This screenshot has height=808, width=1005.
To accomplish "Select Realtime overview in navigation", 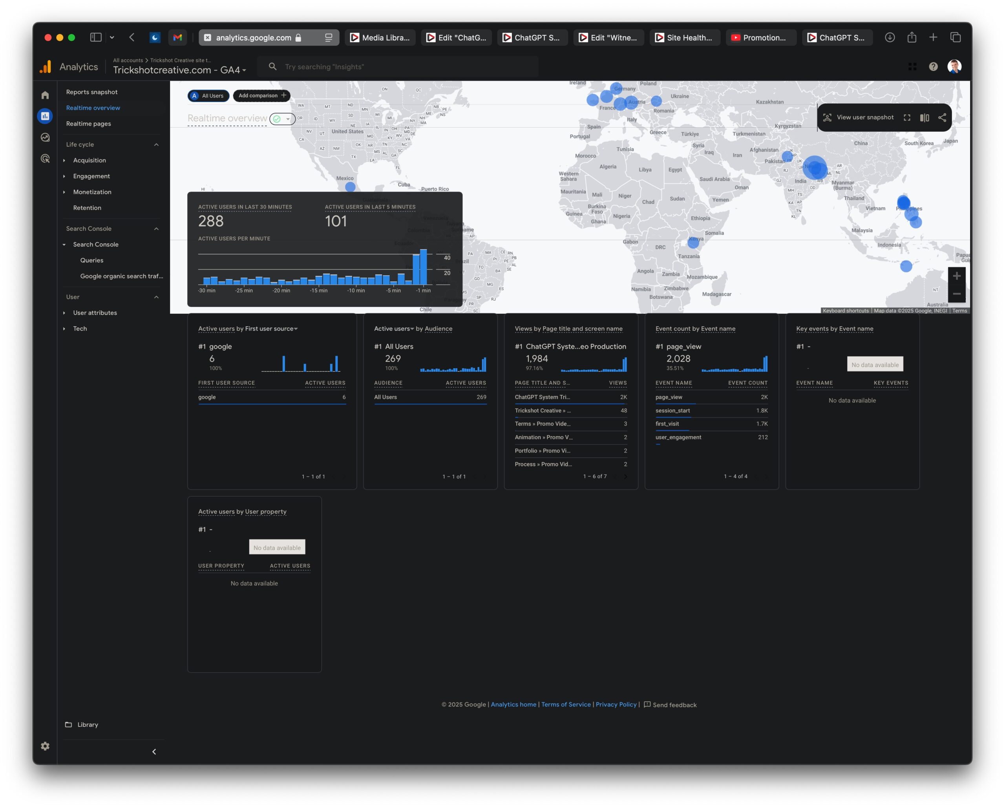I will tap(93, 108).
